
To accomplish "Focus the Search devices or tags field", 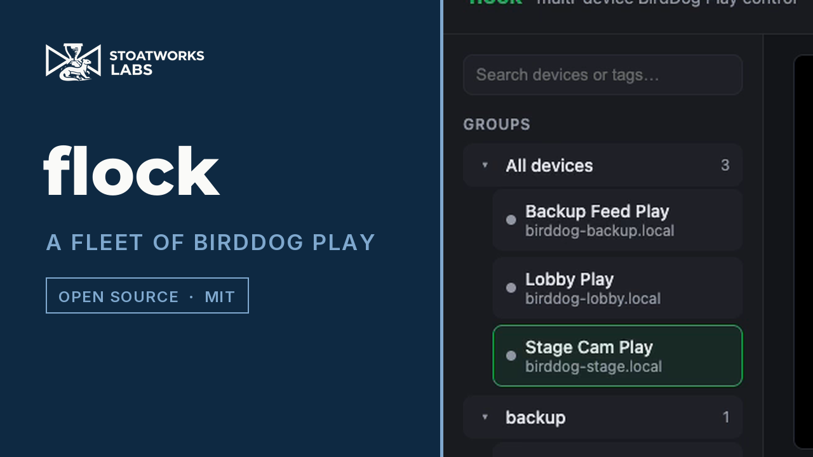I will tap(603, 75).
